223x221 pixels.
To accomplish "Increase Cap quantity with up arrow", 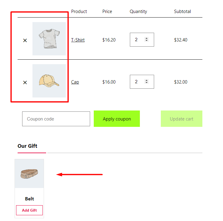I will click(147, 80).
